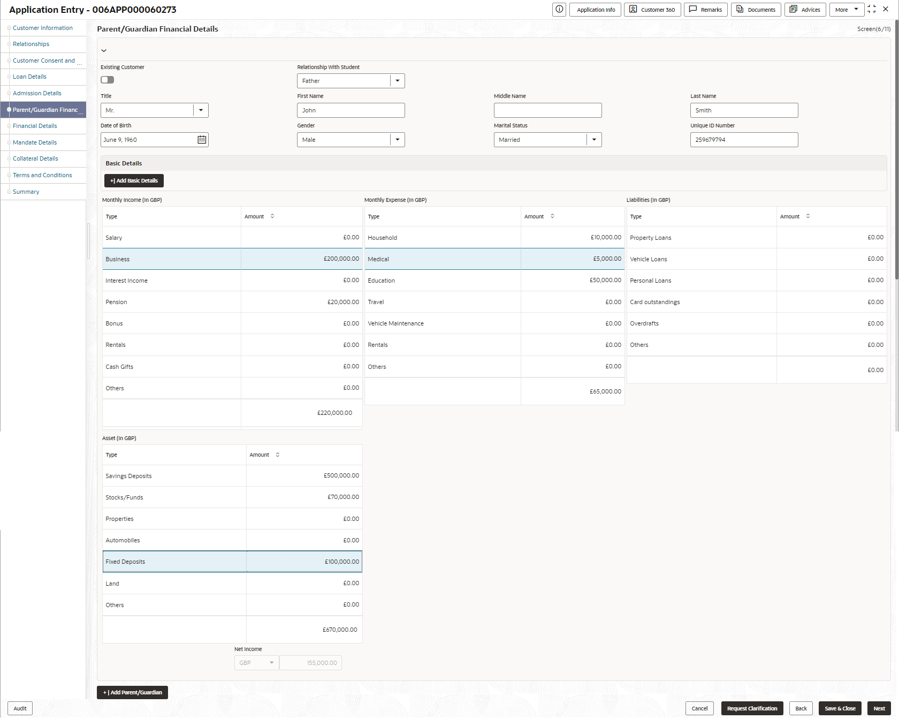Click the sidebar collapse handle
The image size is (899, 719).
click(88, 241)
